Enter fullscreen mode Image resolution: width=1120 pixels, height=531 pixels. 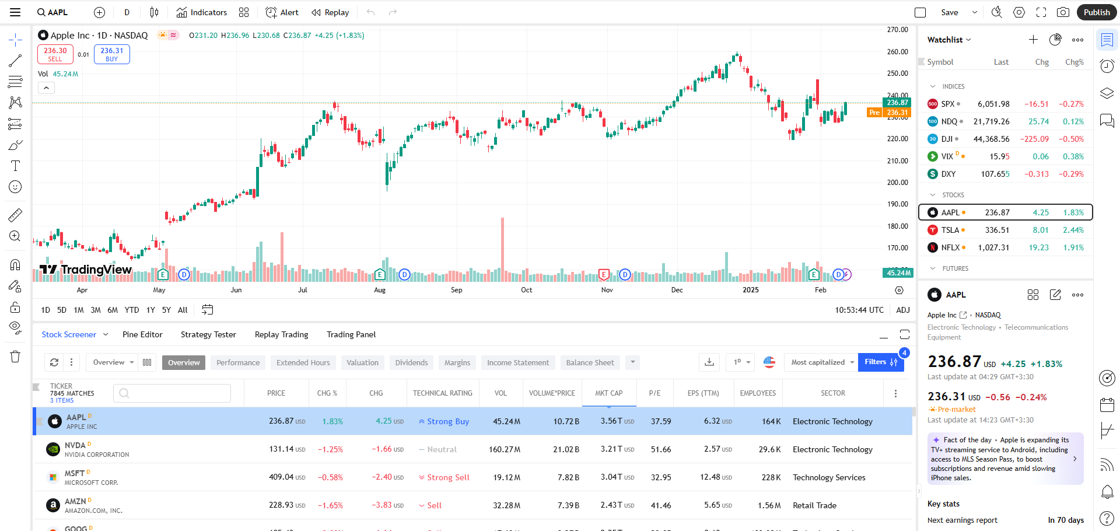point(1041,12)
